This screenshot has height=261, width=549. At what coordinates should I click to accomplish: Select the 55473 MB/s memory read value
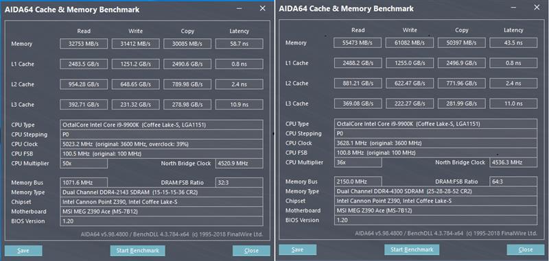click(x=358, y=42)
